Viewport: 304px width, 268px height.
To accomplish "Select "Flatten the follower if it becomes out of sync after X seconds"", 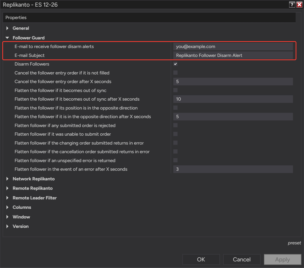I will [77, 99].
